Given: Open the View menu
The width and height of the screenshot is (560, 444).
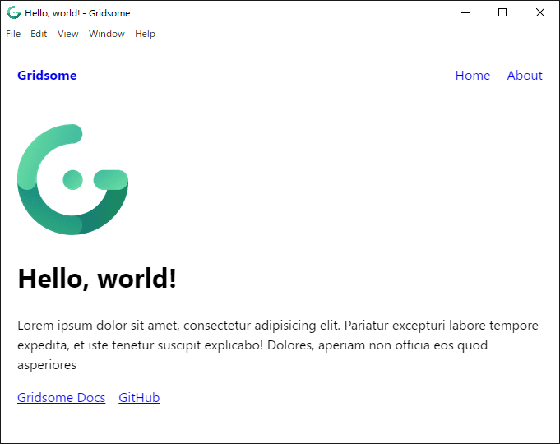Looking at the screenshot, I should pos(68,34).
